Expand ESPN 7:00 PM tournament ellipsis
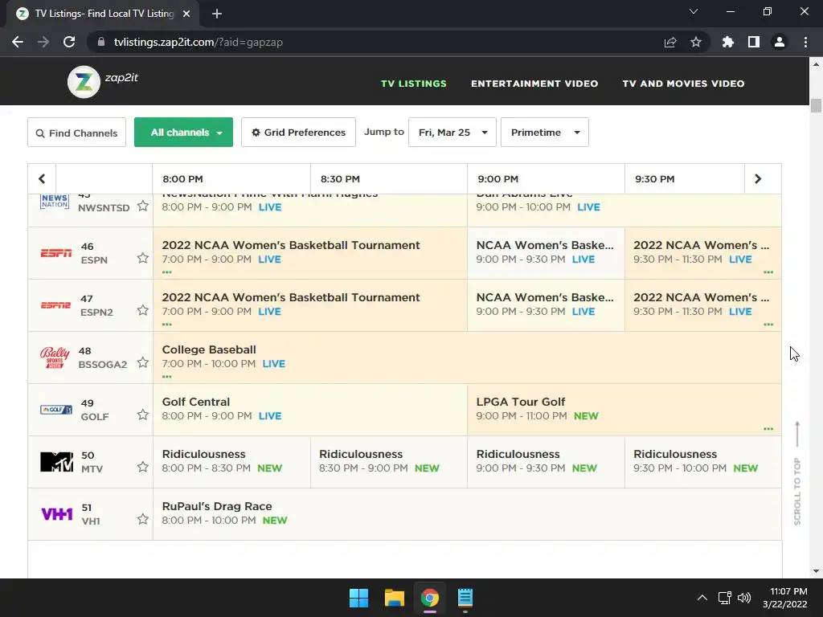 click(167, 272)
